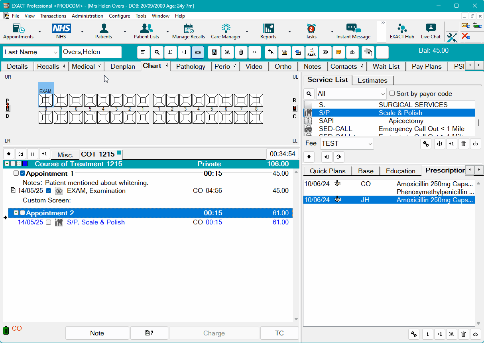Collapse the Appointment 2 node
The height and width of the screenshot is (343, 484).
point(16,213)
